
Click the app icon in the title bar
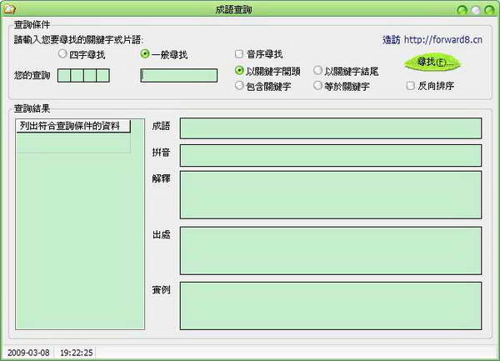pos(8,10)
